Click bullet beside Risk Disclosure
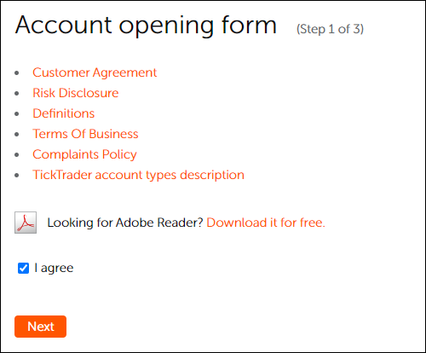 [x=17, y=94]
